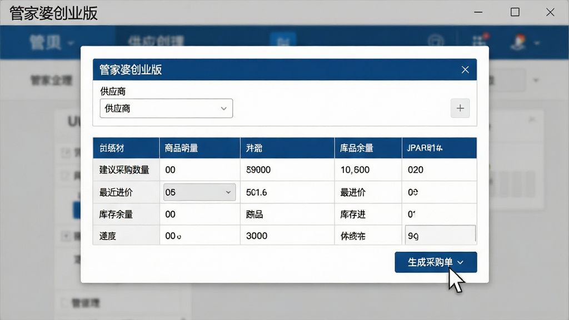The image size is (569, 320).
Task: Open the apps grid icon with red badge
Action: 480,41
